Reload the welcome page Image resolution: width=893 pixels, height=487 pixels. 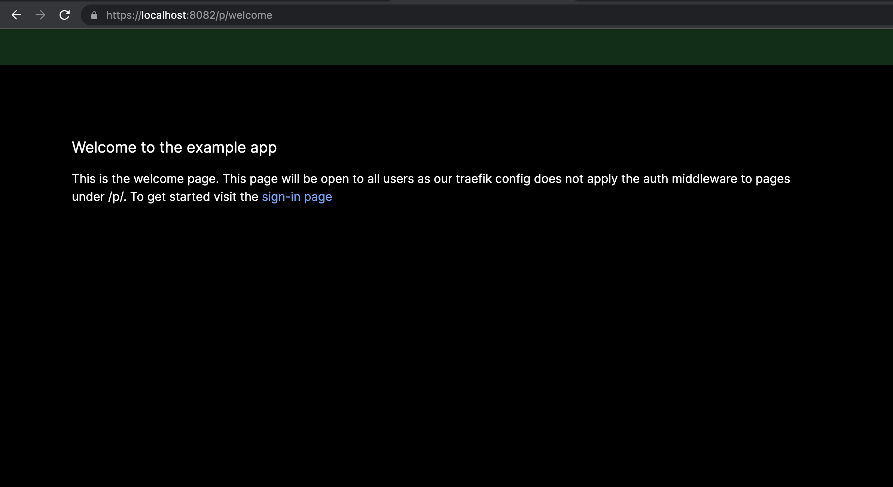point(65,15)
